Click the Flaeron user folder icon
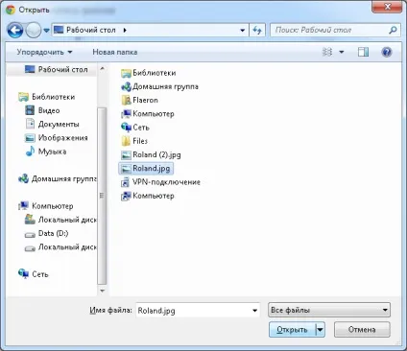This screenshot has height=351, width=407. [x=126, y=101]
